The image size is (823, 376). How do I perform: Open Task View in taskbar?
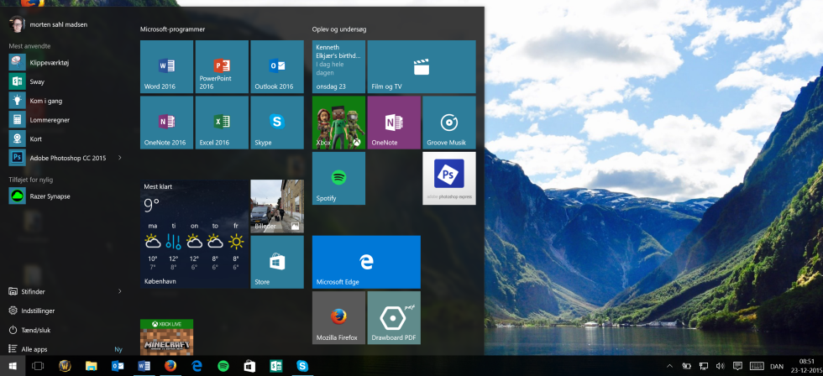38,366
